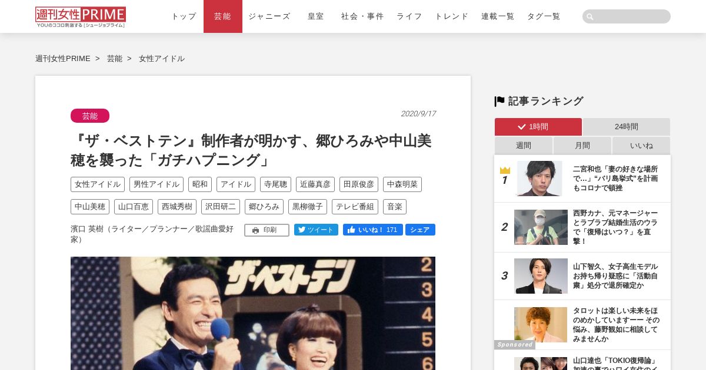Switch ranking to the 月間 tab
Viewport: 706px width, 370px height.
(x=582, y=146)
